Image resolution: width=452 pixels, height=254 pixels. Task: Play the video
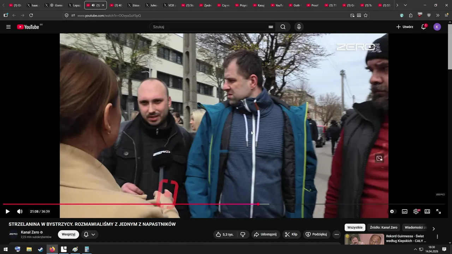coord(7,211)
